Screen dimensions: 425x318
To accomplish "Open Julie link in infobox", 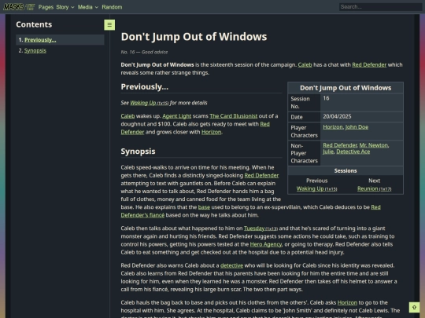I will pos(328,152).
